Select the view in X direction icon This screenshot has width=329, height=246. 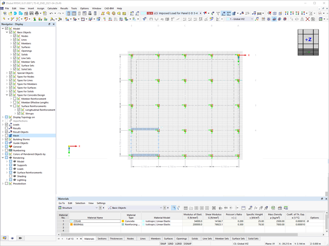(x=287, y=13)
